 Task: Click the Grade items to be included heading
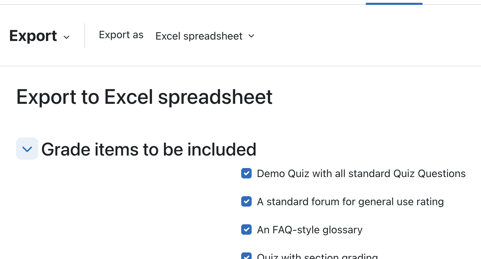[149, 149]
